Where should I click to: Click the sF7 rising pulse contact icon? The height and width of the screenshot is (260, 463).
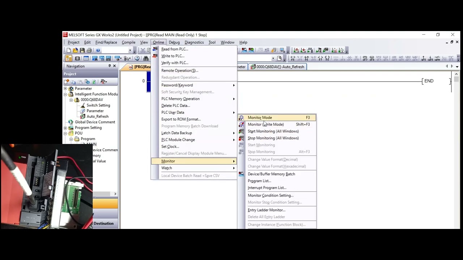point(365,58)
